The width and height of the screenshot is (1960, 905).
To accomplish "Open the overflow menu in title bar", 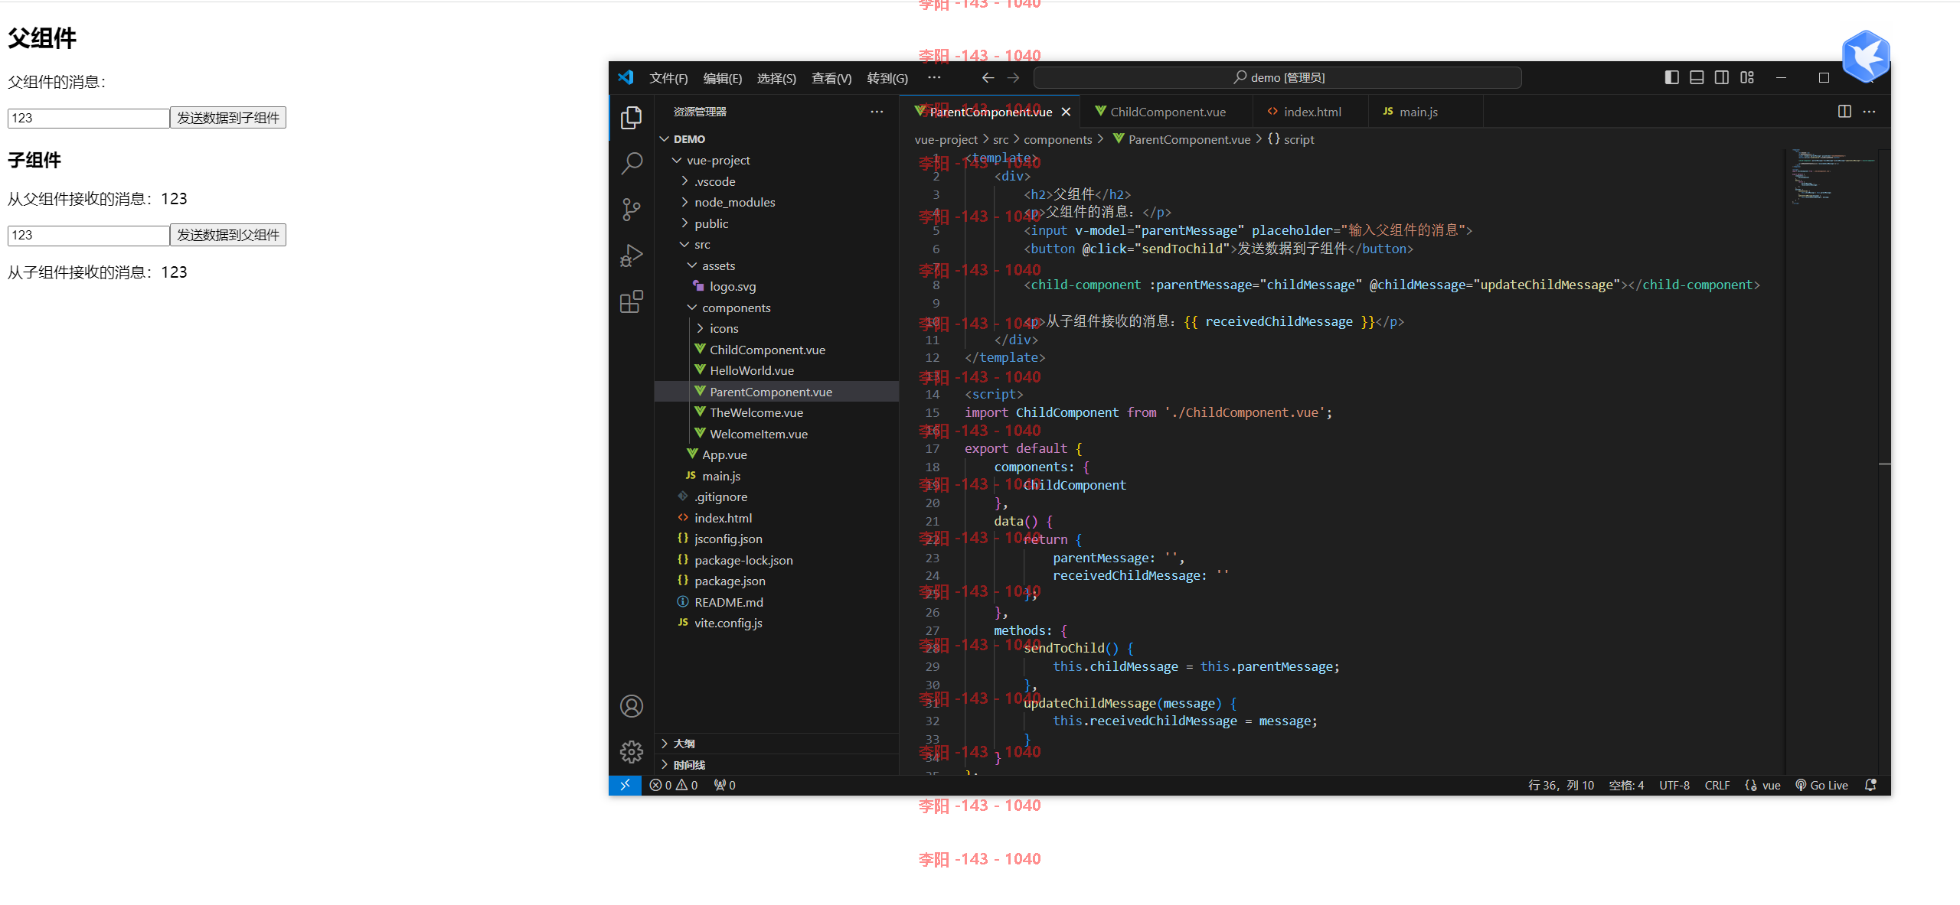I will point(934,78).
